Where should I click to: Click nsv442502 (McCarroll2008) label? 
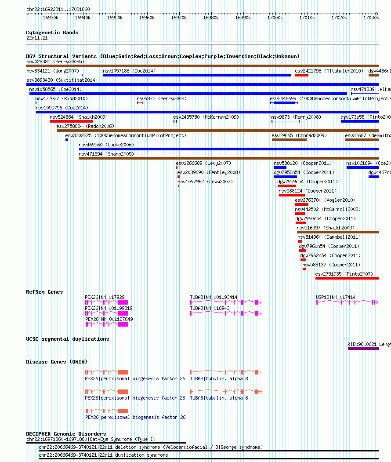pos(328,209)
